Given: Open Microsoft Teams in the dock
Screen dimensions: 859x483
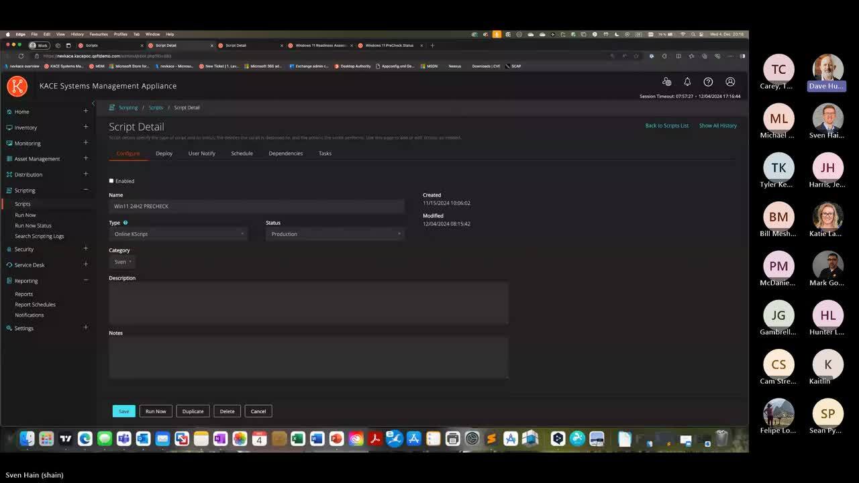Looking at the screenshot, I should 124,439.
